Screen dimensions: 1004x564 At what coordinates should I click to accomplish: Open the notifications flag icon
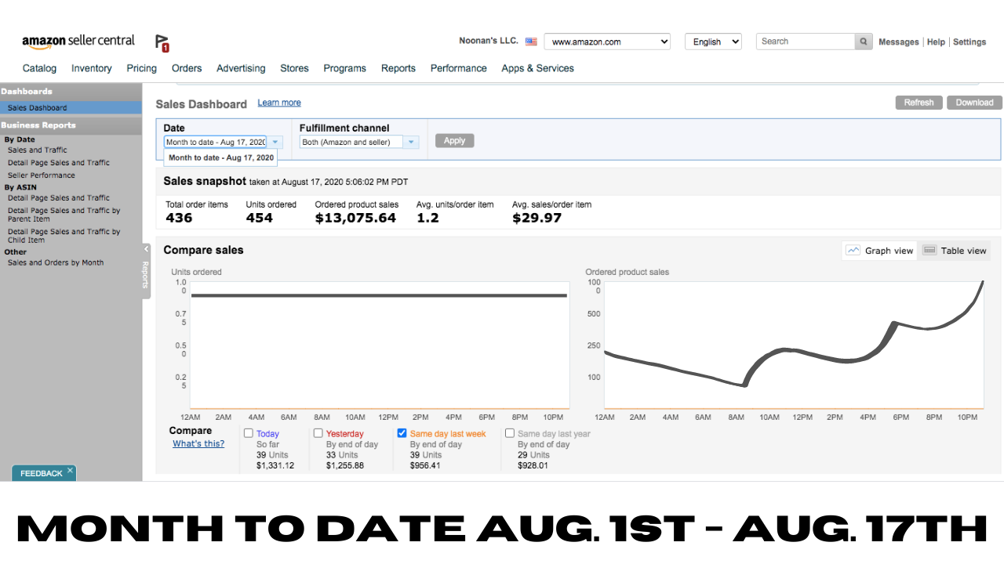point(162,43)
